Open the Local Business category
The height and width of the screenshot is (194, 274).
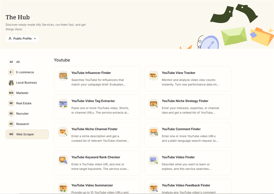click(26, 83)
